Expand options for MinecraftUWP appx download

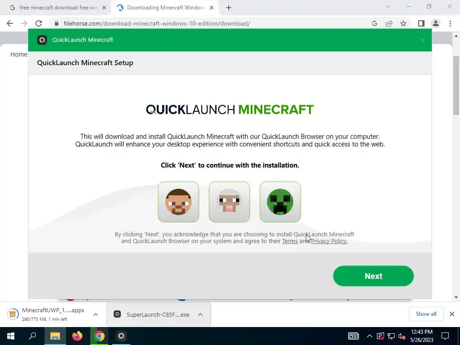pos(96,314)
